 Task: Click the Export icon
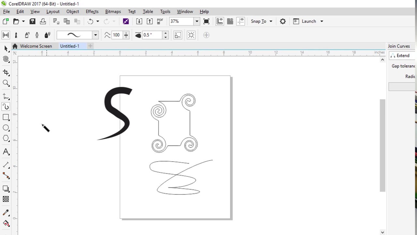pos(150,21)
